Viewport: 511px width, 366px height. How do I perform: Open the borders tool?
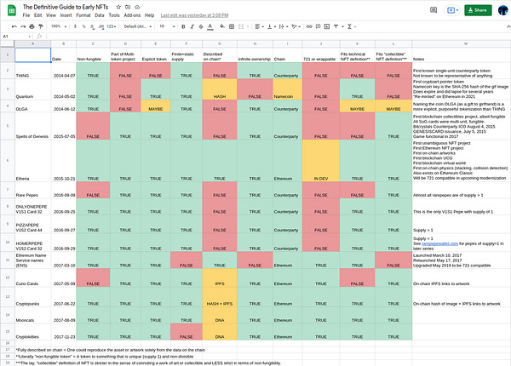(x=232, y=26)
